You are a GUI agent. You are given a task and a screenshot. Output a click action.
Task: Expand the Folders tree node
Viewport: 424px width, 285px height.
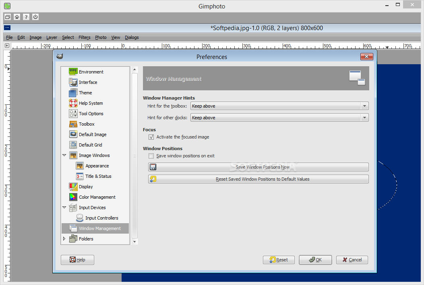click(64, 238)
